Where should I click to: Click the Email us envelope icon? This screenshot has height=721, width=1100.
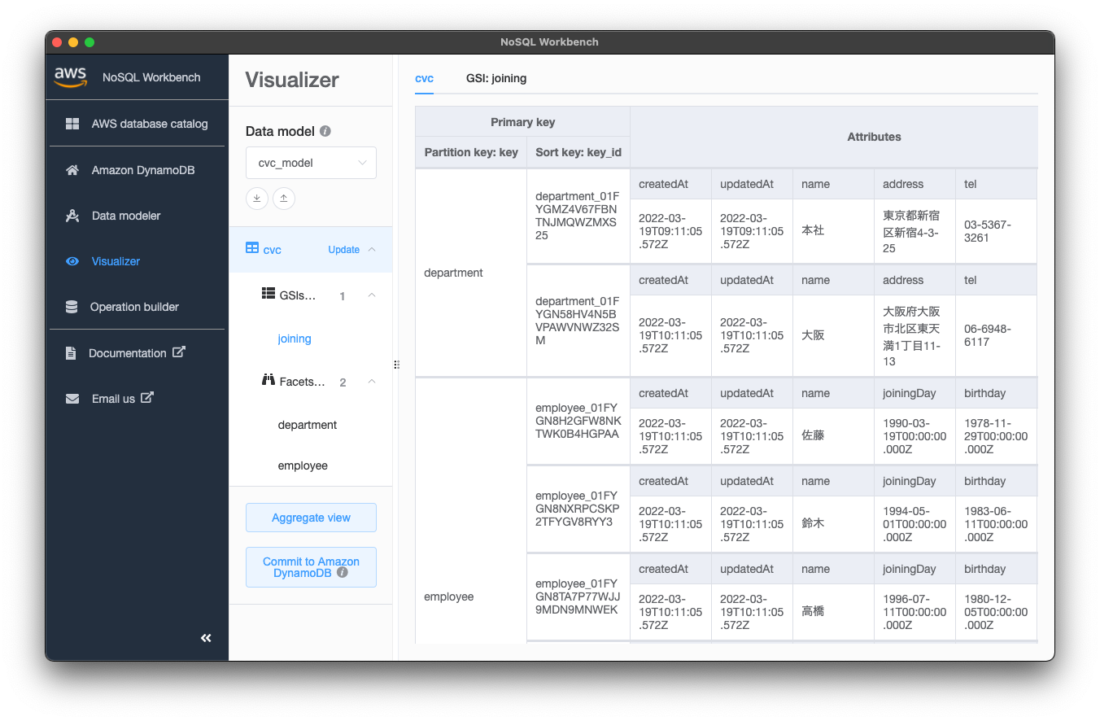click(x=72, y=399)
